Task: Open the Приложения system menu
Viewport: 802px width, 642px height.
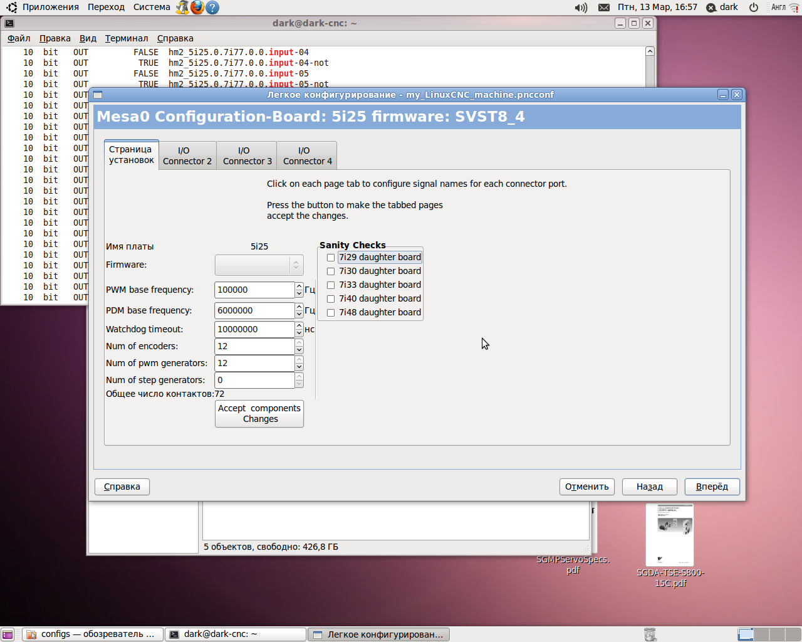Action: coord(51,7)
